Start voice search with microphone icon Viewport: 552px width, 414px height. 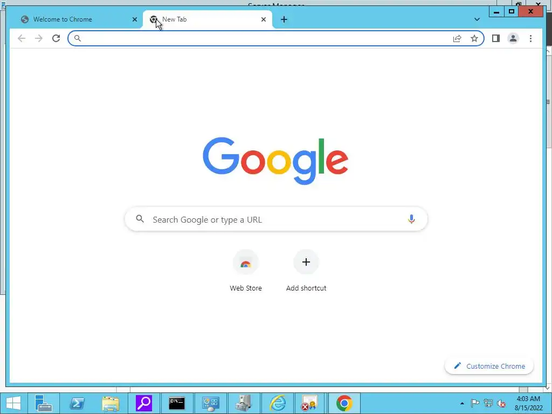tap(411, 219)
